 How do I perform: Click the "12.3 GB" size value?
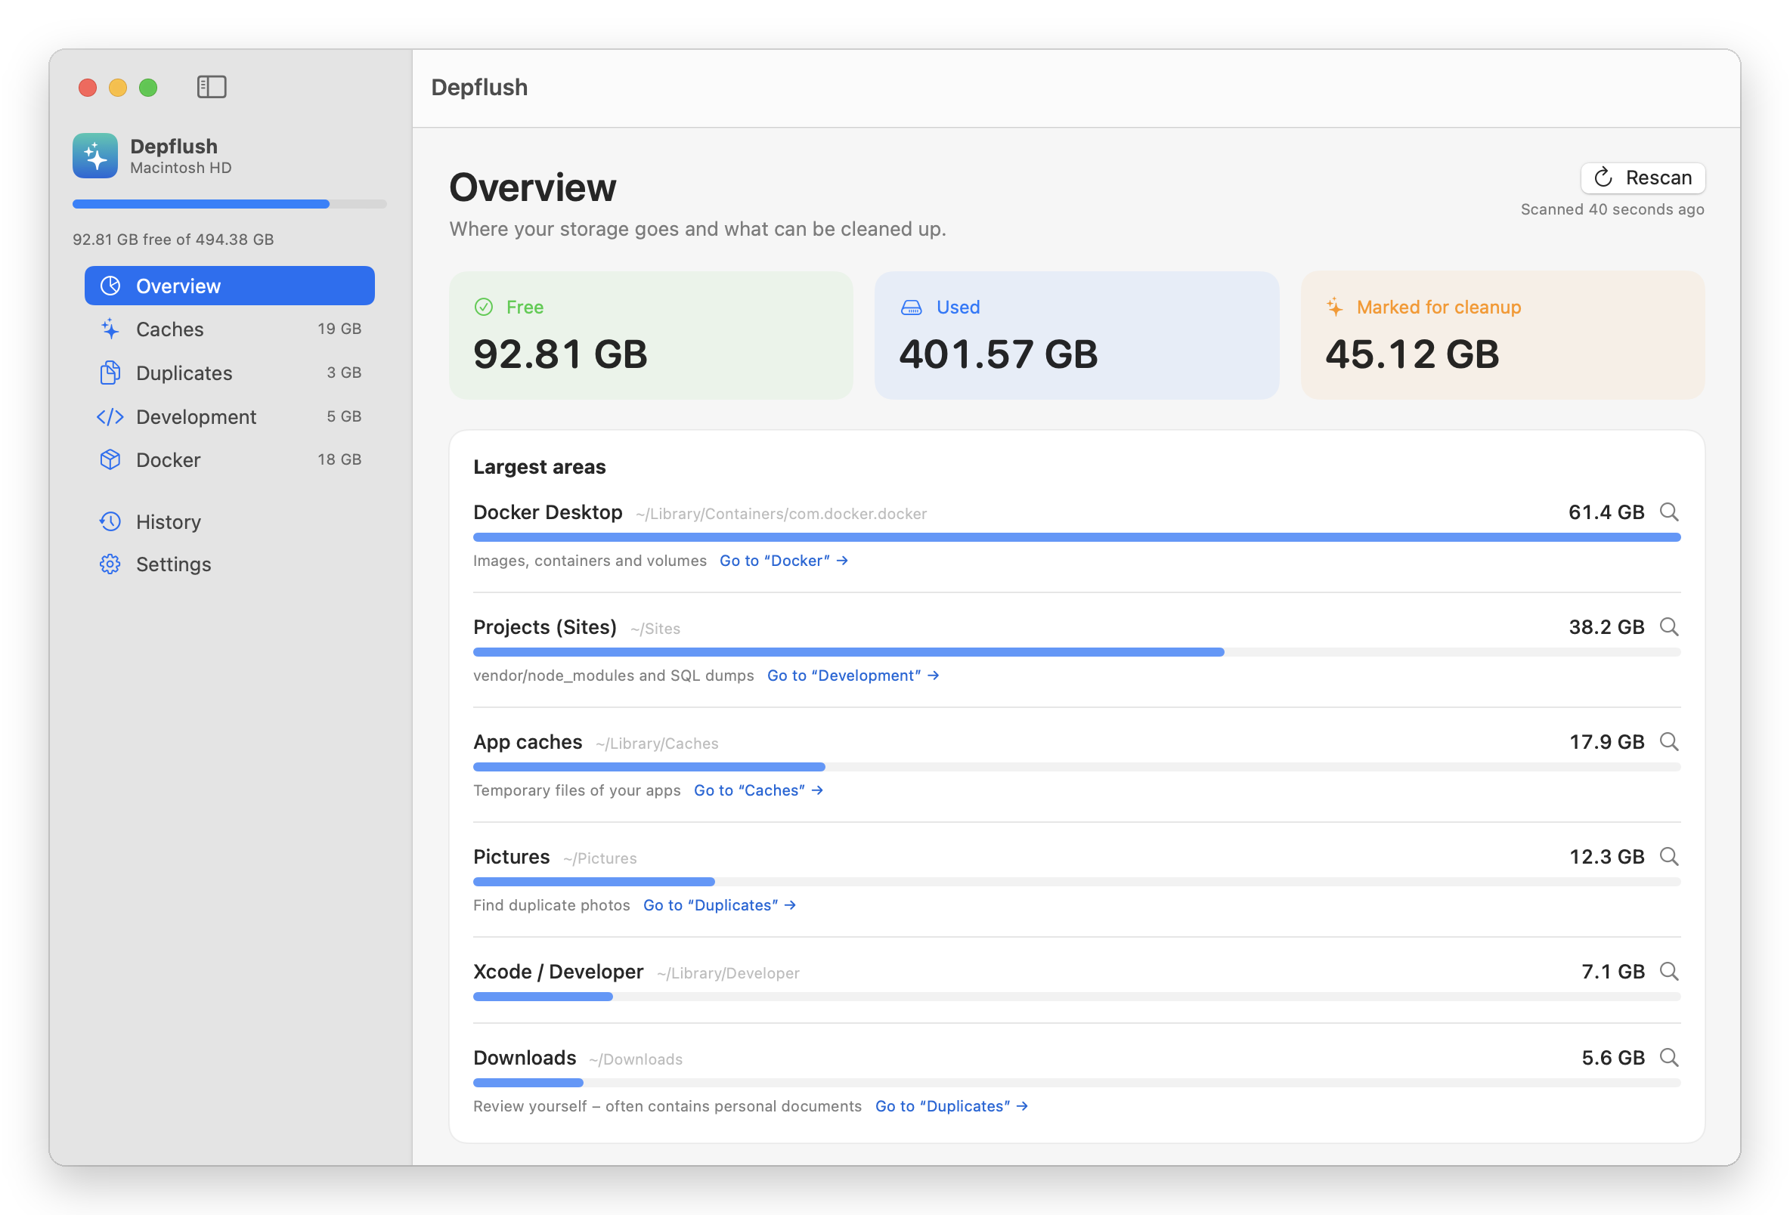(1606, 857)
